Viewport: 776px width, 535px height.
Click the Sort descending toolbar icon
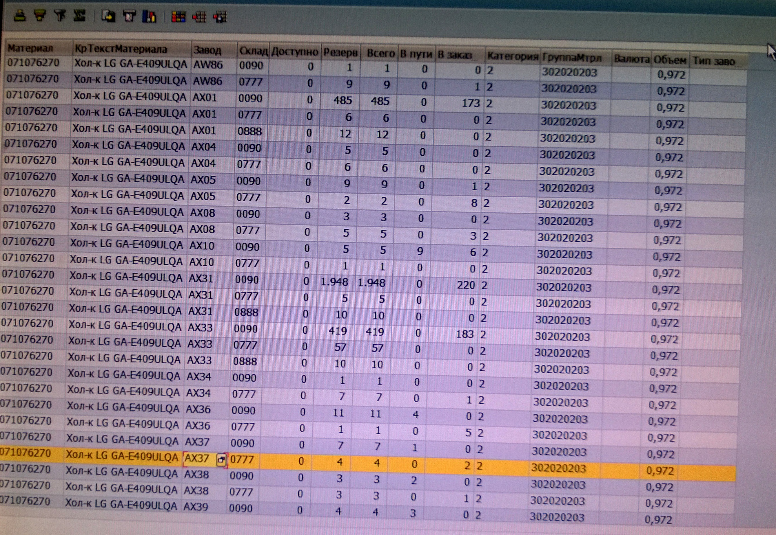tap(40, 16)
